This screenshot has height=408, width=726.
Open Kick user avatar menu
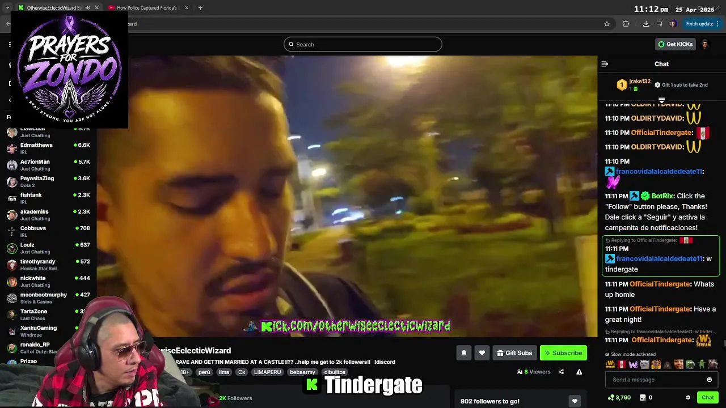(705, 44)
